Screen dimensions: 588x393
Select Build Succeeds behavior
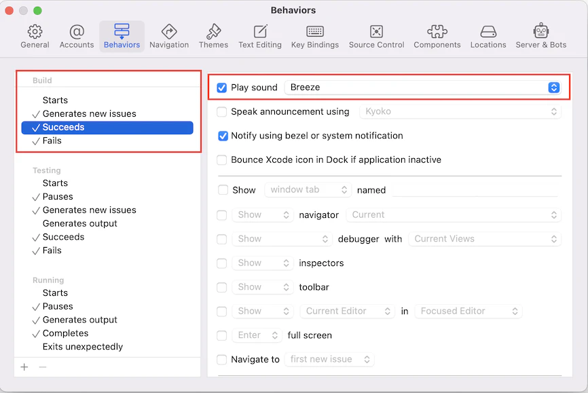point(107,128)
